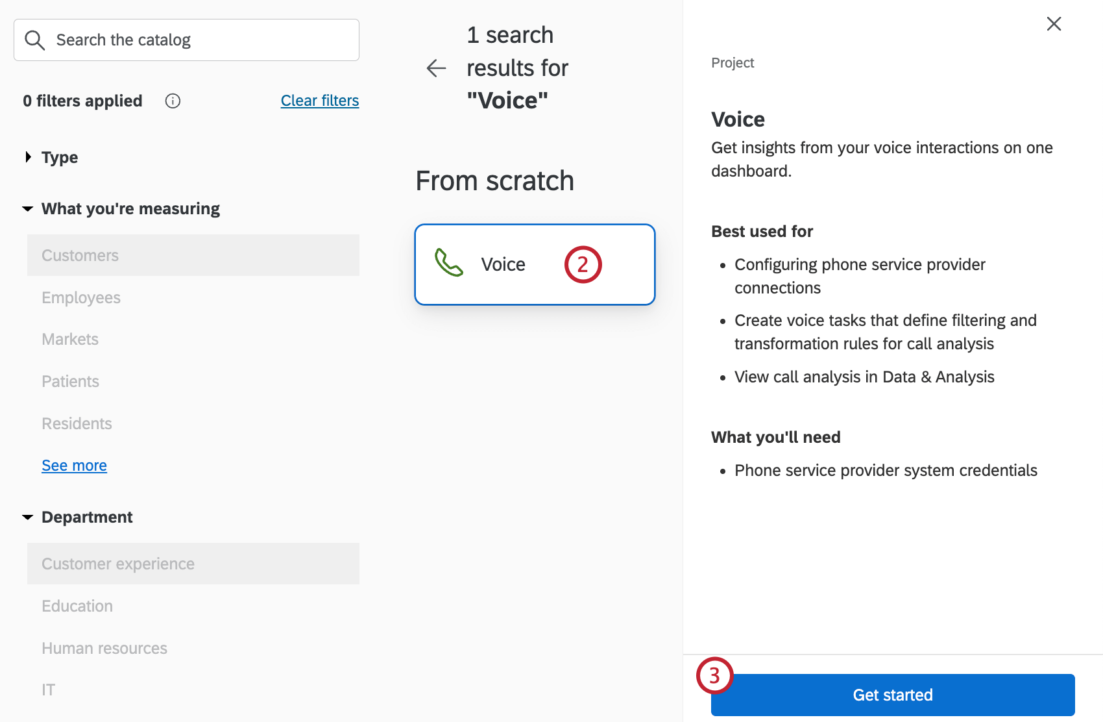The height and width of the screenshot is (722, 1103).
Task: Close the Voice project panel
Action: click(x=1054, y=24)
